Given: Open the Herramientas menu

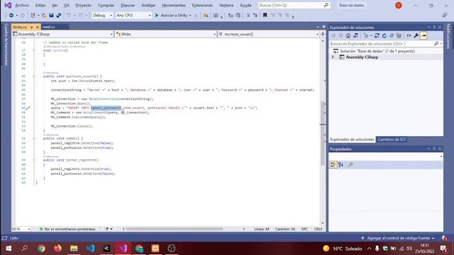Looking at the screenshot, I should coord(174,5).
